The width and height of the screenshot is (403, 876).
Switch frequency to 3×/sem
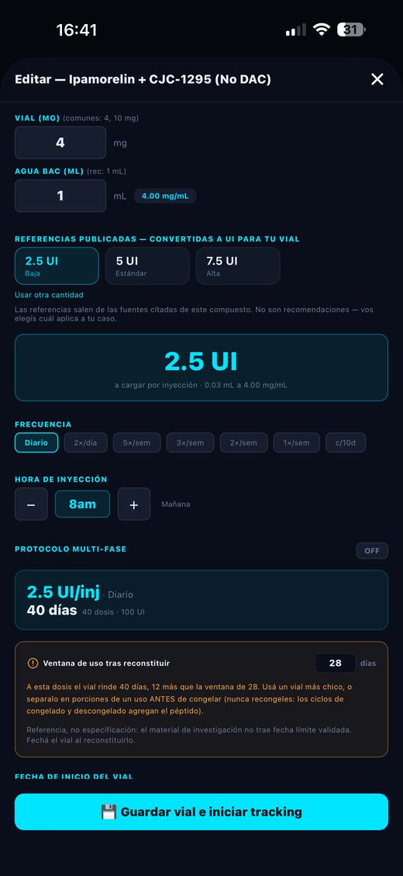tap(191, 442)
